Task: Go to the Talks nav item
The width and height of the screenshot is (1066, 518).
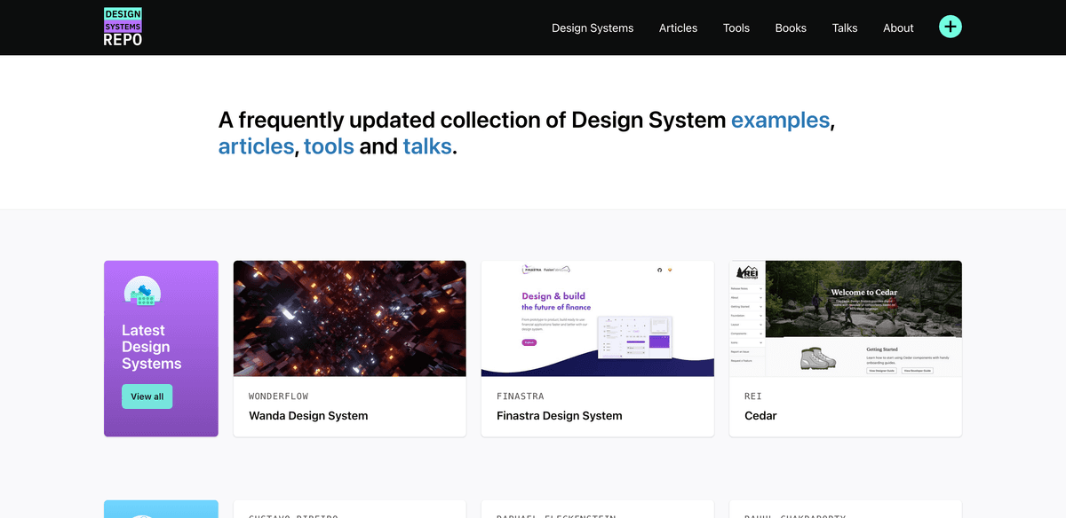Action: [x=845, y=27]
